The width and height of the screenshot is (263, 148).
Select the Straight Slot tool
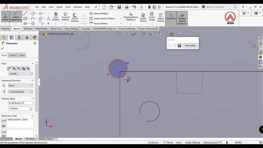click(x=25, y=23)
